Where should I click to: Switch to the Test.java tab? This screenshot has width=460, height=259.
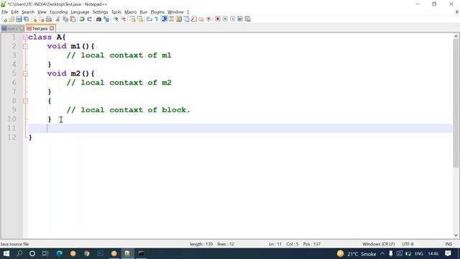point(40,29)
